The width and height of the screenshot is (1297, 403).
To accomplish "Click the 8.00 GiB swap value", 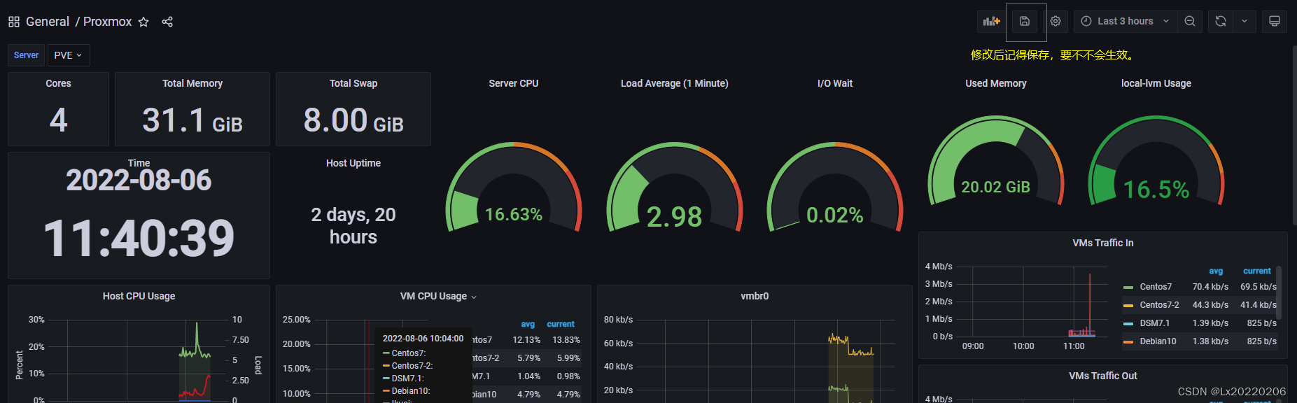I will (353, 120).
